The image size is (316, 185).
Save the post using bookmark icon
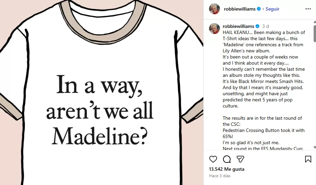tap(308, 159)
